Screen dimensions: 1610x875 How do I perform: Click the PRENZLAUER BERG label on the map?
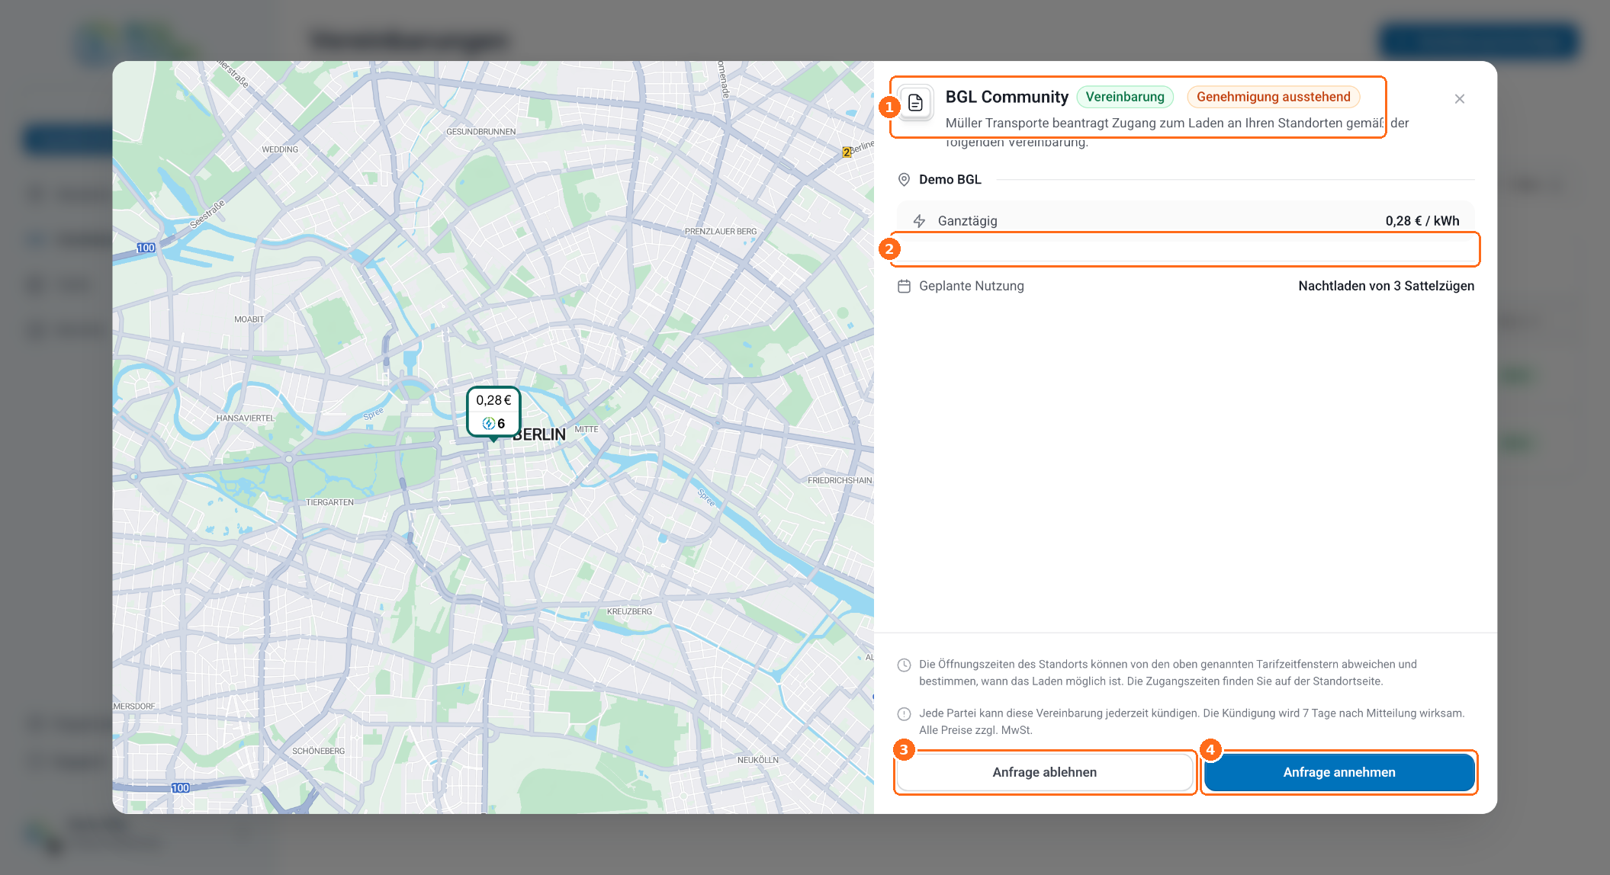point(720,232)
